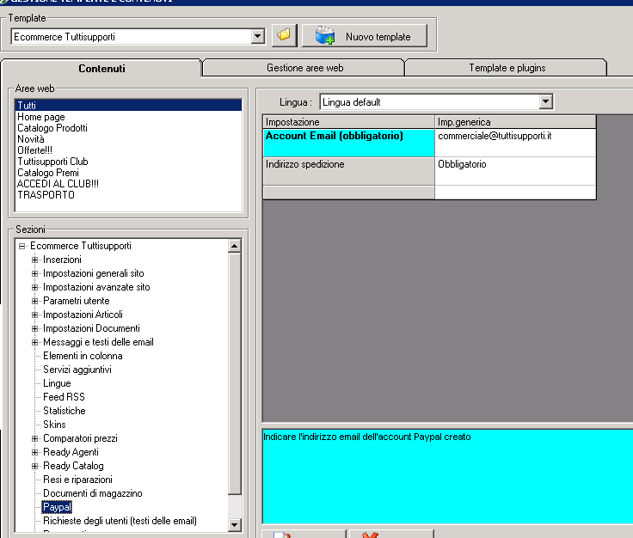This screenshot has height=538, width=633.
Task: Expand Impostazioni generali sito node
Action: pyautogui.click(x=34, y=273)
